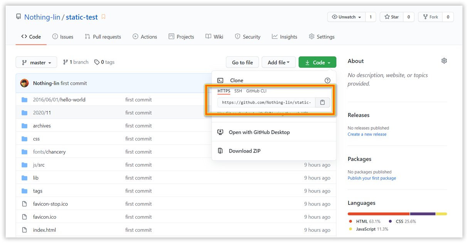Open the Code tab
Screen dimensions: 468x243
coord(31,37)
